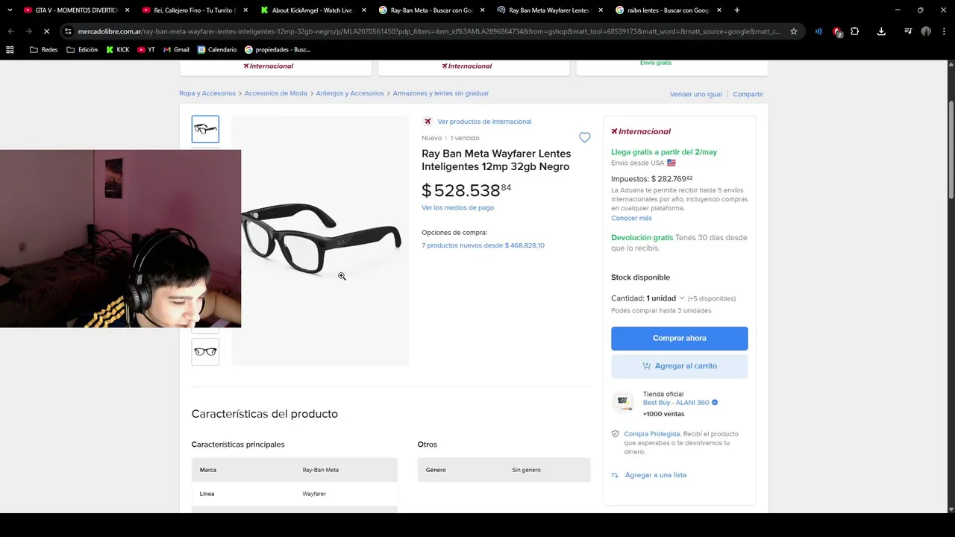Click the Best Buy store logo

(623, 403)
